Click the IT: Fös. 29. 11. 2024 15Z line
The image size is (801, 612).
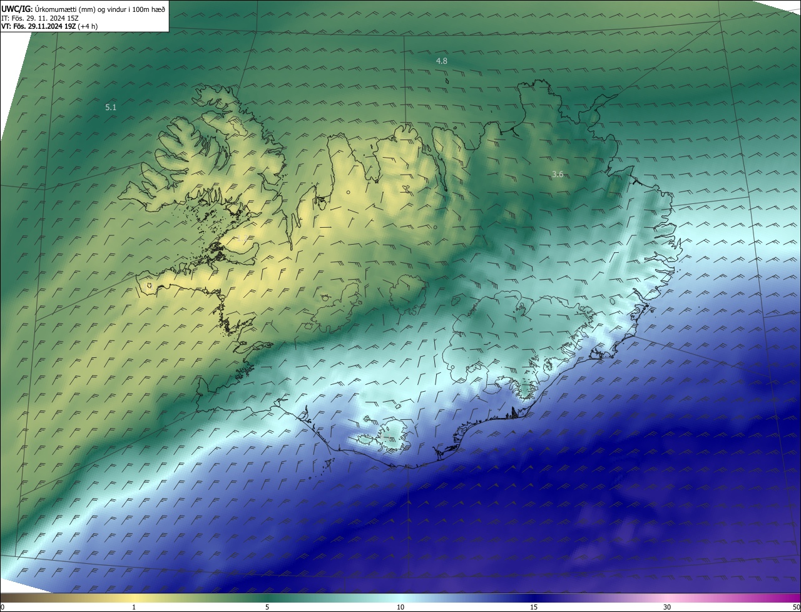click(40, 18)
